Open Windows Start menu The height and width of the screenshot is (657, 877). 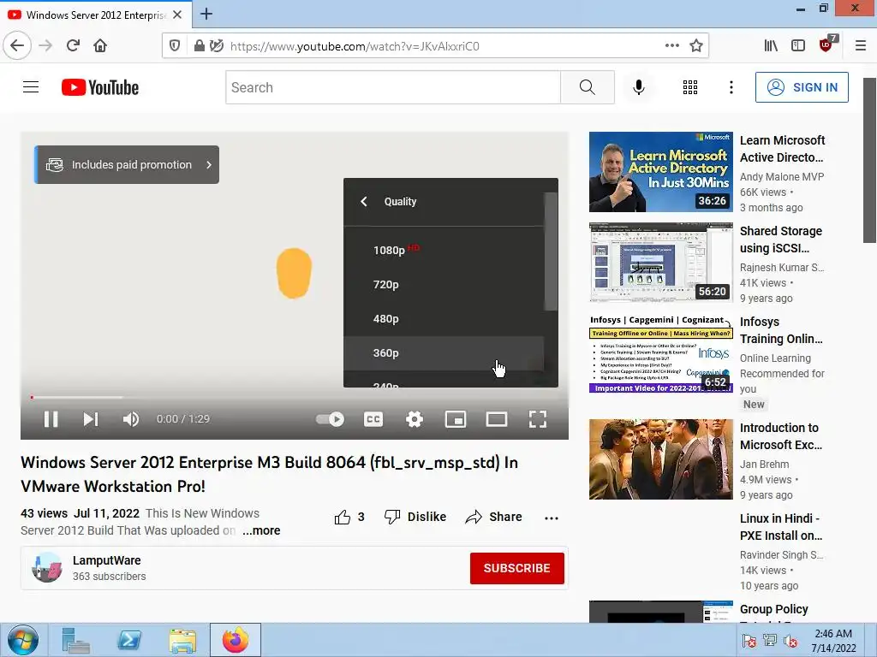[x=22, y=640]
